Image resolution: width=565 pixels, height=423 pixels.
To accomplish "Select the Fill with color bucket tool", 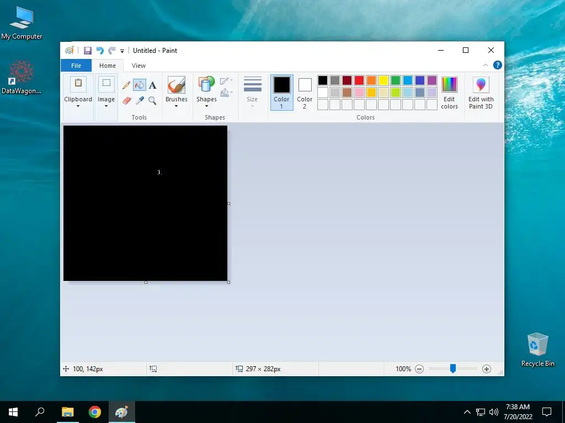I will pyautogui.click(x=140, y=85).
